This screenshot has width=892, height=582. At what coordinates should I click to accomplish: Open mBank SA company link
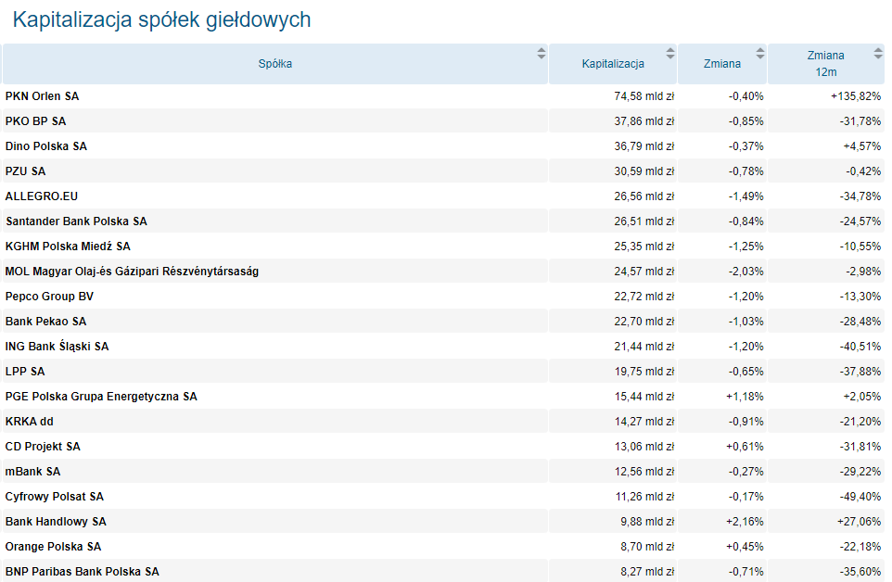point(32,471)
